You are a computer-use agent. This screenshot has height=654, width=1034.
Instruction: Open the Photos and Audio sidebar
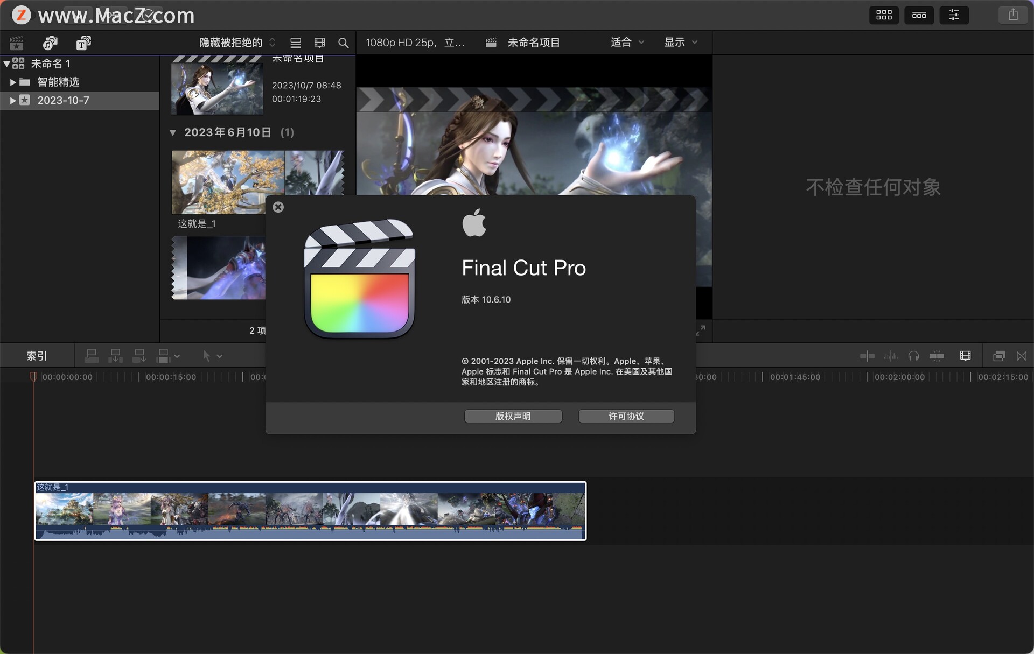[x=50, y=43]
